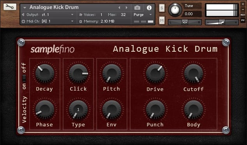Open the Analogue Kick Drum name menu arrow
247x145 pixels.
point(25,7)
